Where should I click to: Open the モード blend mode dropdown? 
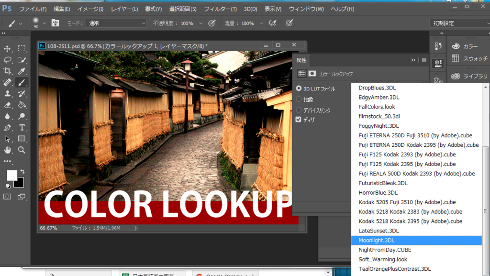[116, 23]
